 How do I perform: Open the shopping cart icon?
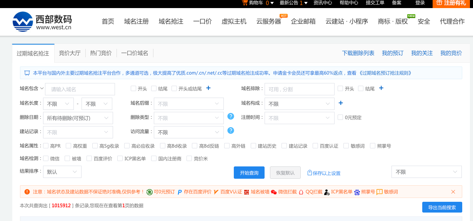click(x=244, y=3)
